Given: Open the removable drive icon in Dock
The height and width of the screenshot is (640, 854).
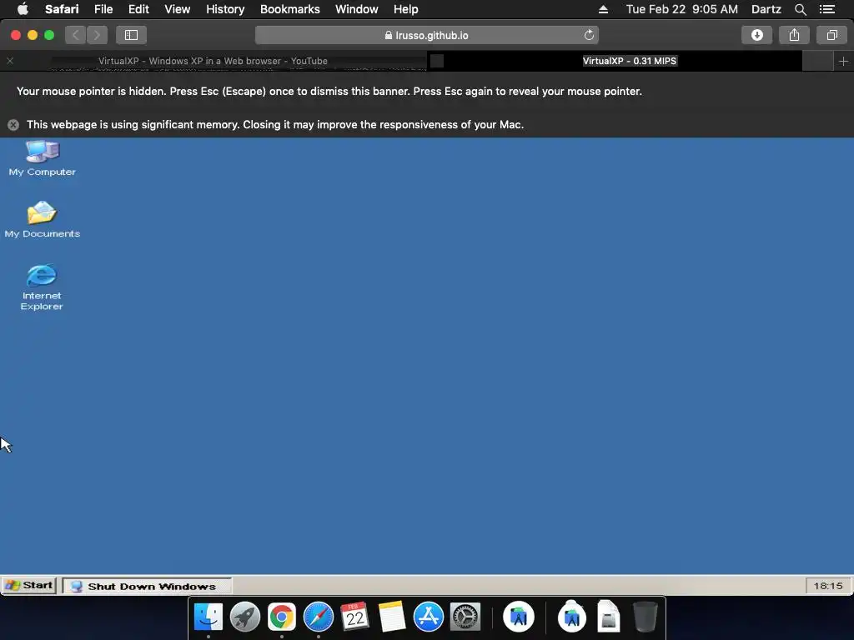Looking at the screenshot, I should point(608,617).
